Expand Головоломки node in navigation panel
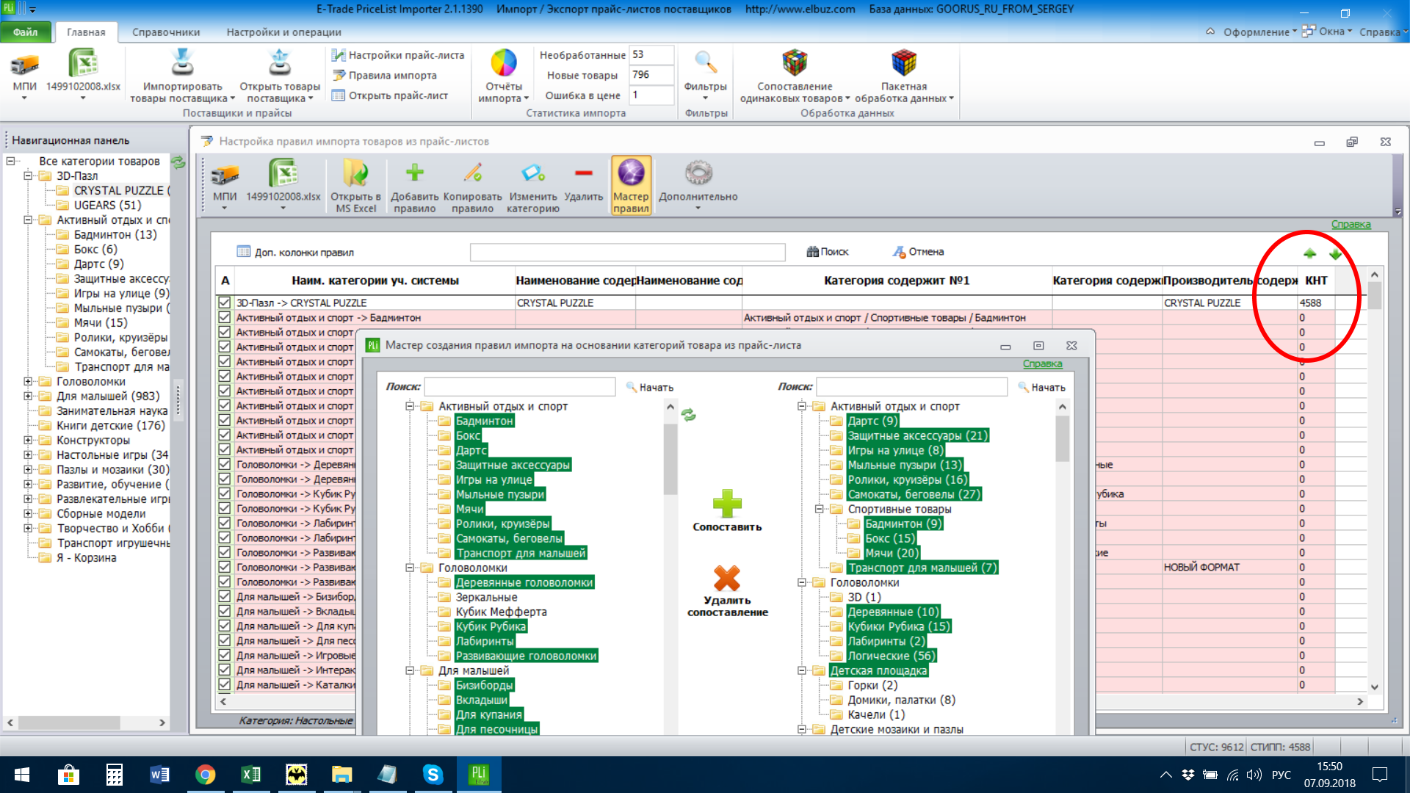The image size is (1410, 793). pos(28,381)
